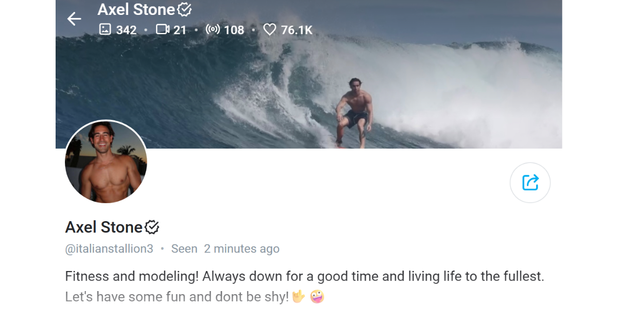Viewport: 618px width, 324px height.
Task: Click Axel Stone title in top header
Action: pyautogui.click(x=136, y=9)
